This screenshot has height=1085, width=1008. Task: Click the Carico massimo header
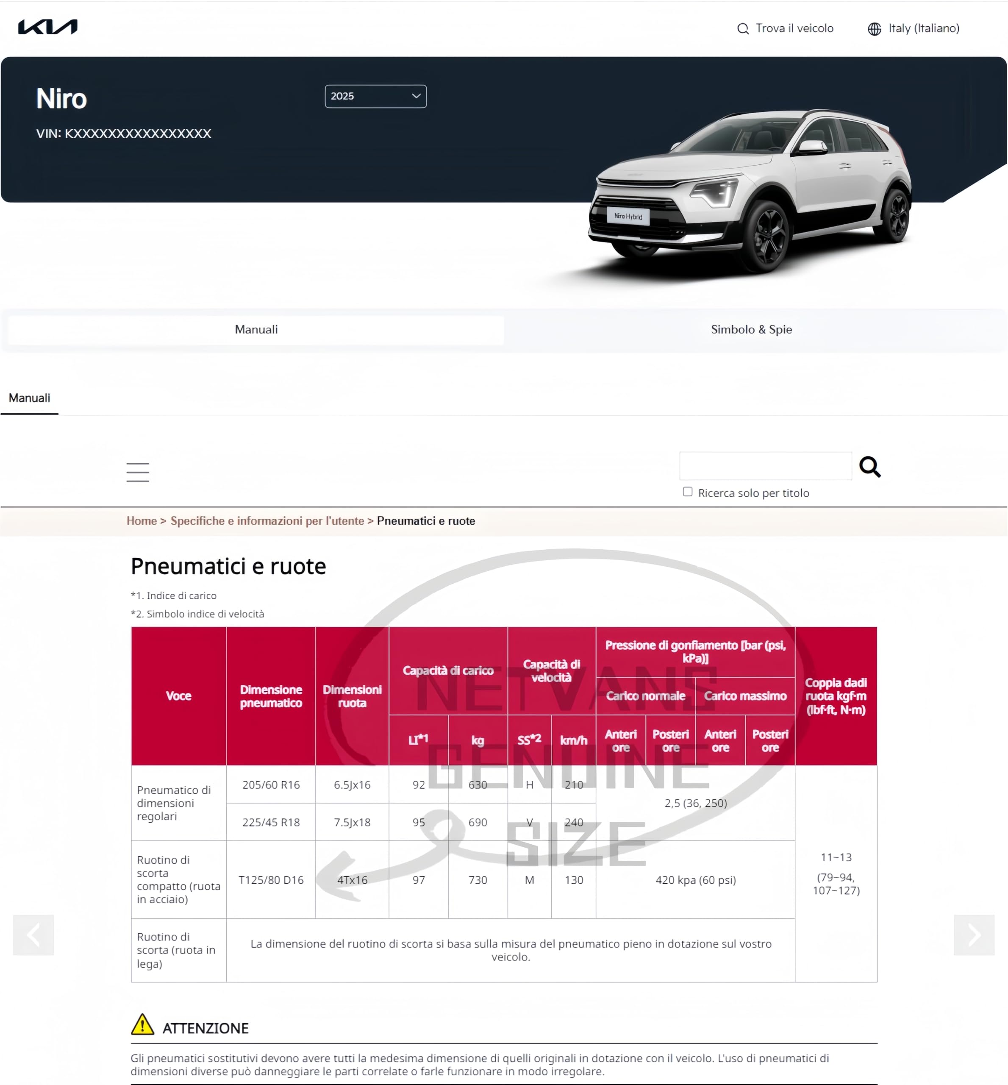point(744,696)
